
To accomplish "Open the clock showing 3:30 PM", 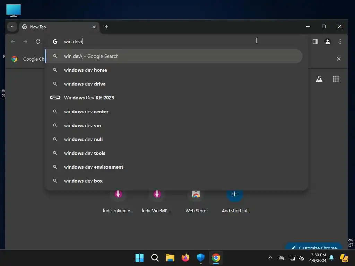I will (318, 258).
